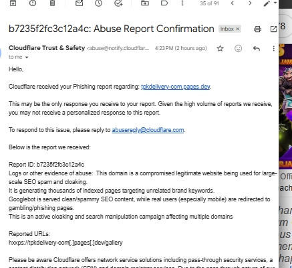The width and height of the screenshot is (292, 268).
Task: Archive this email
Action: coord(13,3)
